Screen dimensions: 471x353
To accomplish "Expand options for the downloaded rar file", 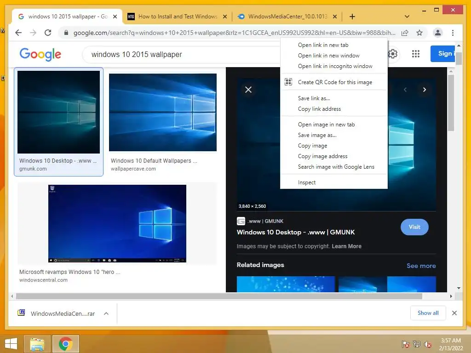I will pos(106,313).
